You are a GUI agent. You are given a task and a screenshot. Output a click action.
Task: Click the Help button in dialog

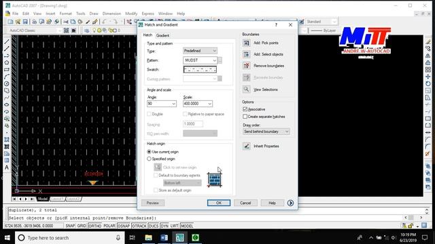[272, 203]
